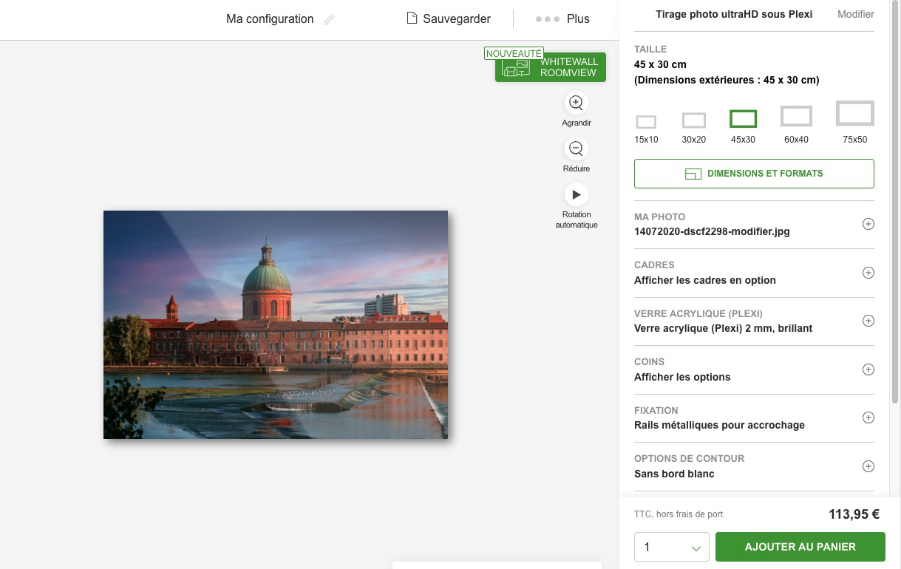Click the 113,95 € price text
901x569 pixels.
pyautogui.click(x=854, y=514)
